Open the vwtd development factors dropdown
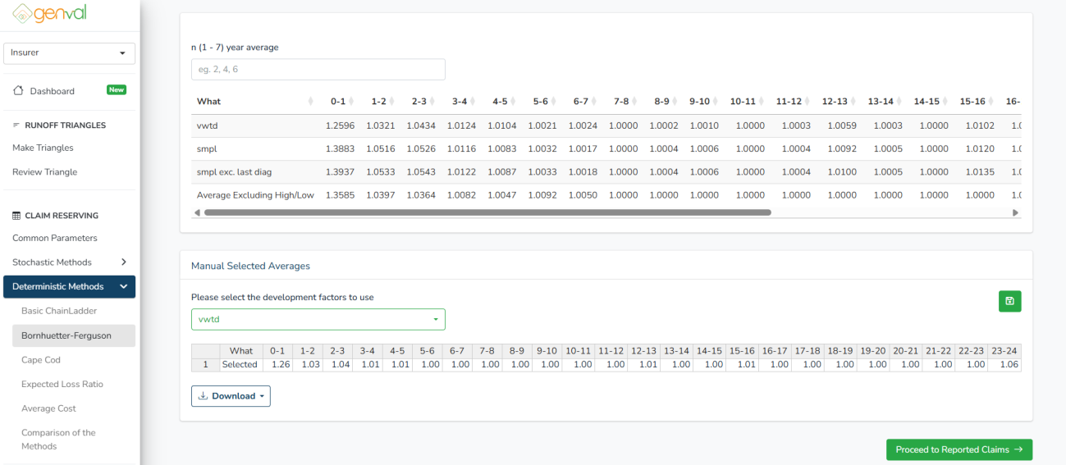 pyautogui.click(x=318, y=319)
